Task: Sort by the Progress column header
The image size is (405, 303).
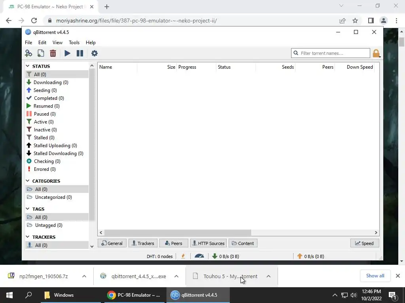Action: pyautogui.click(x=196, y=67)
